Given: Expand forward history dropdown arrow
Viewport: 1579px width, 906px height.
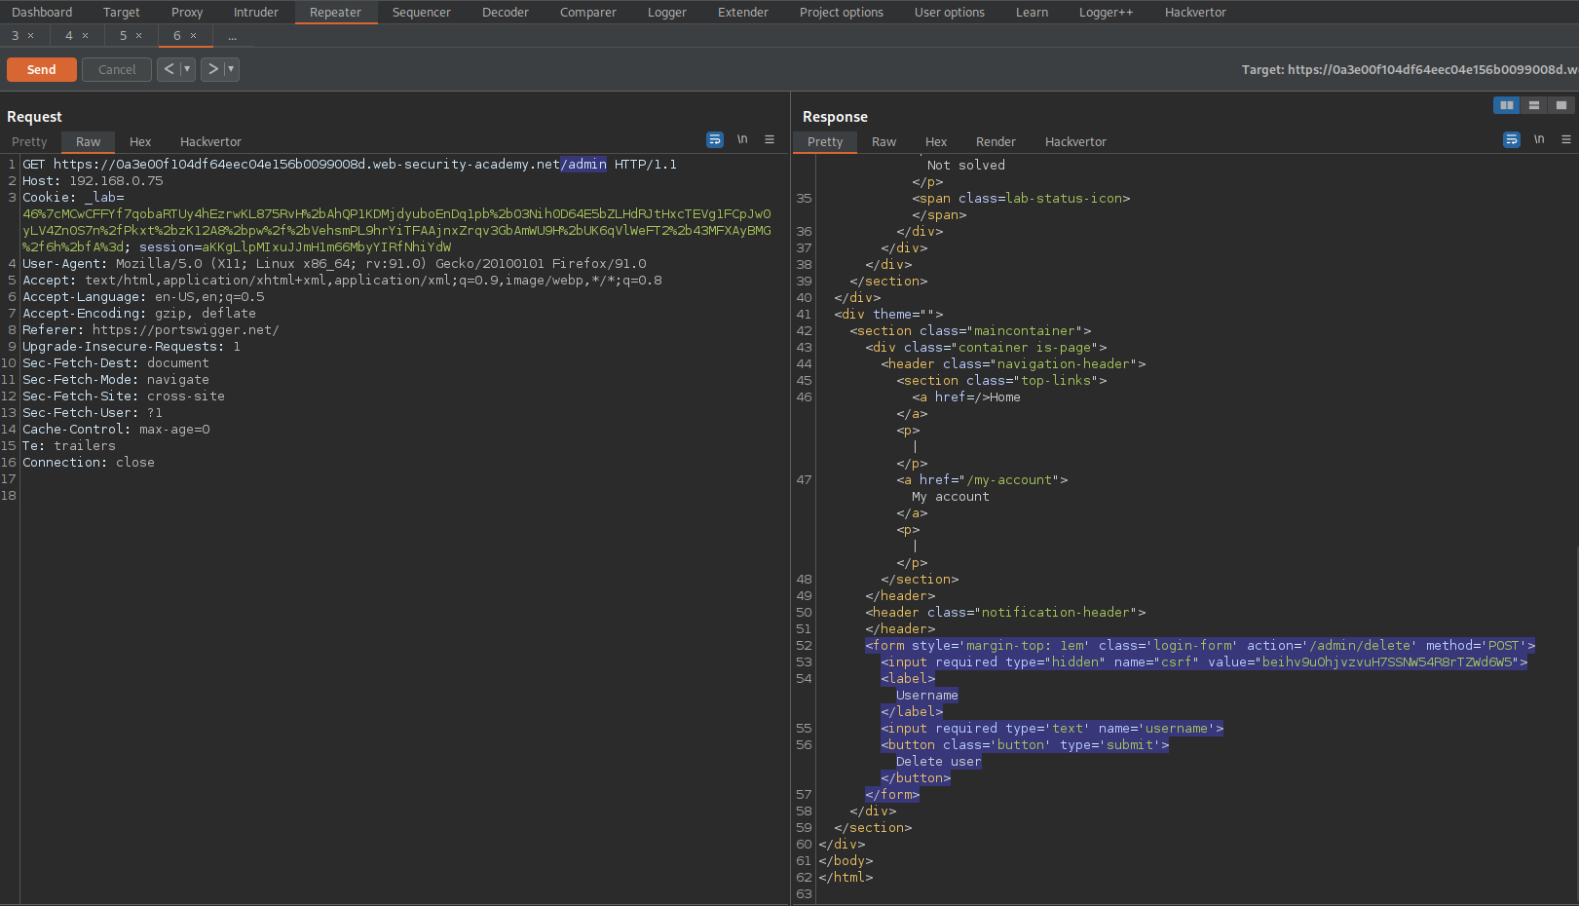Looking at the screenshot, I should pyautogui.click(x=231, y=69).
